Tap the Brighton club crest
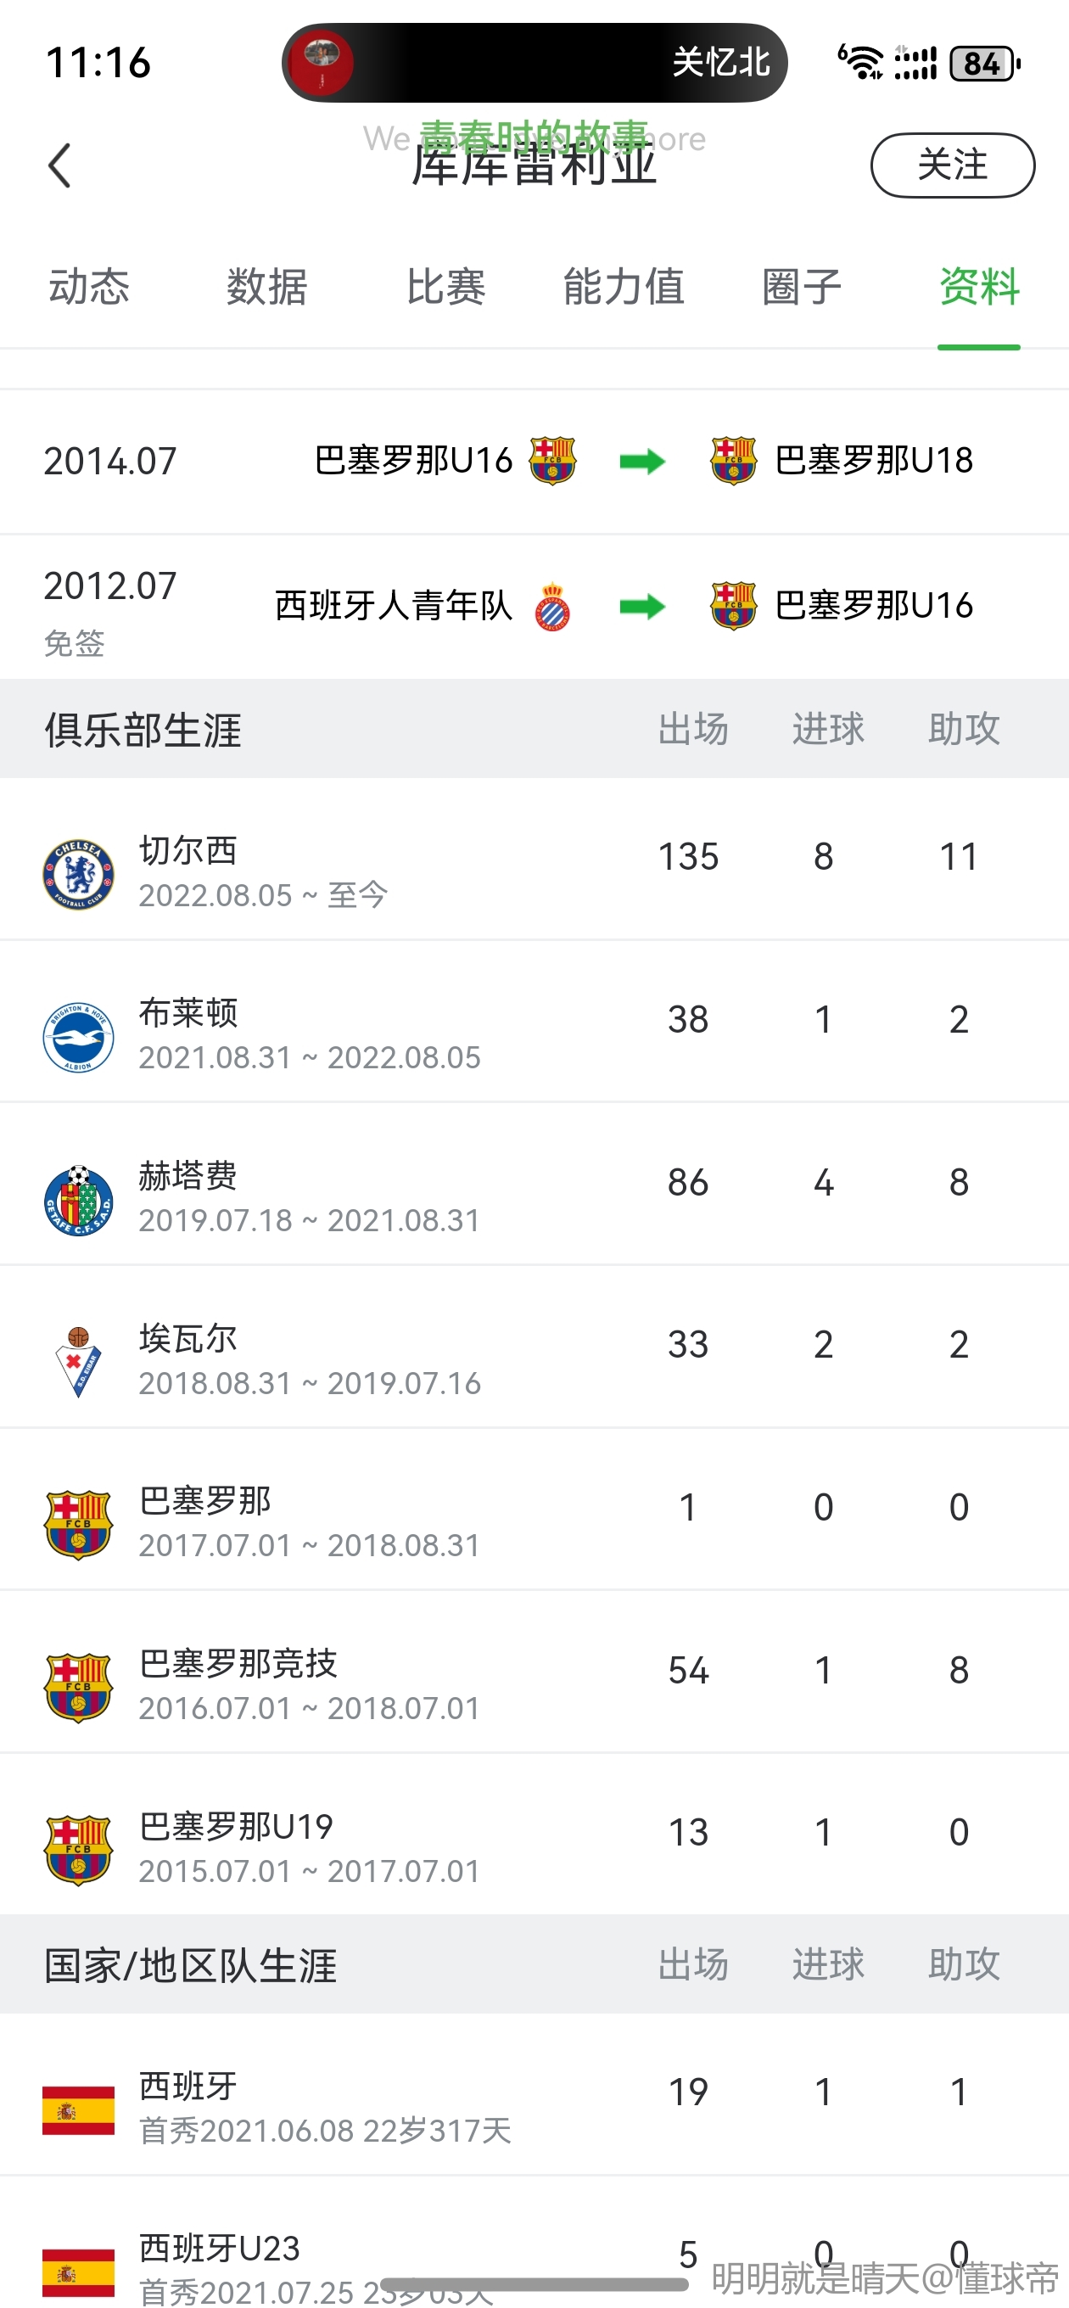 pyautogui.click(x=79, y=1037)
